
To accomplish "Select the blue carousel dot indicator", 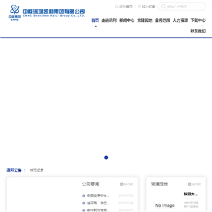I will click(106, 157).
